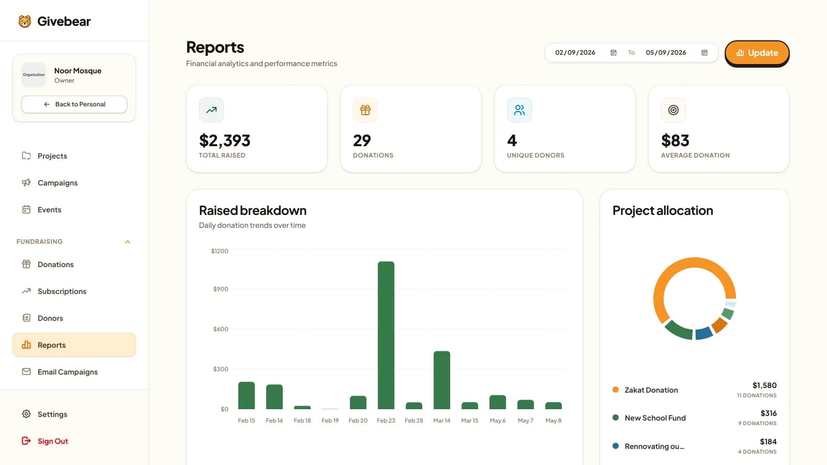Screen dimensions: 827x465
Task: Click the Rennovating blue legend dot
Action: (616, 446)
